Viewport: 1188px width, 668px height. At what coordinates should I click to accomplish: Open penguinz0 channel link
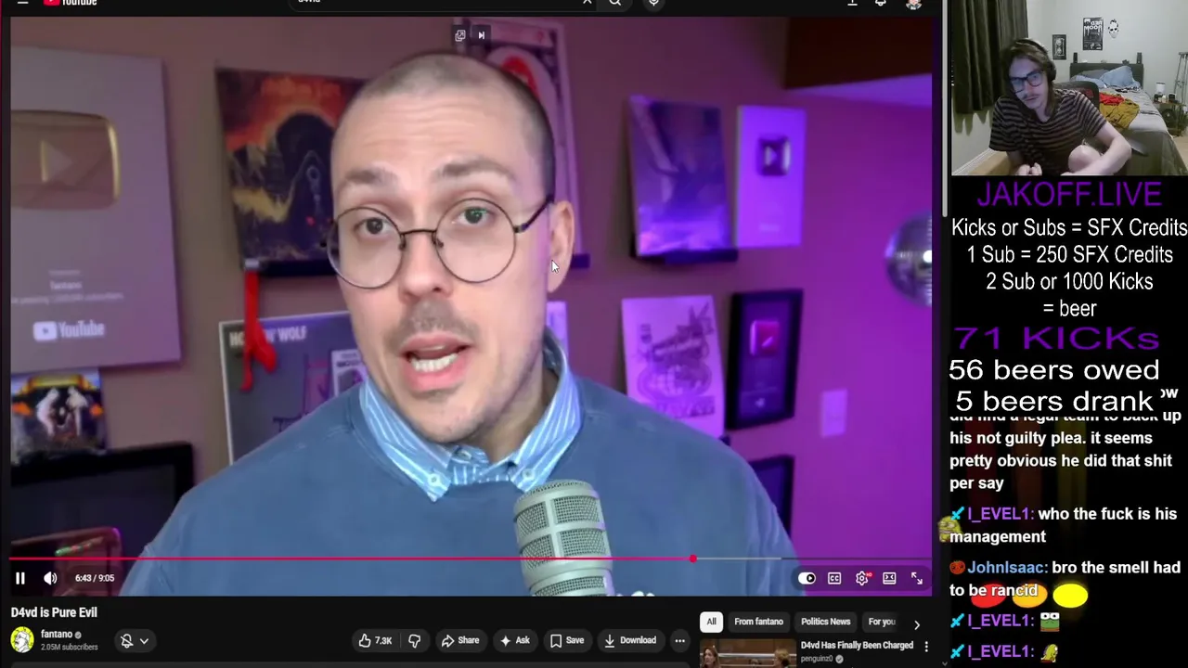(817, 659)
